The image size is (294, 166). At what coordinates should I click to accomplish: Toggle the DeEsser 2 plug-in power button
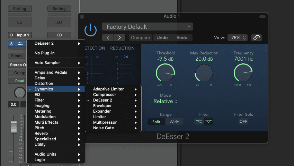[91, 30]
